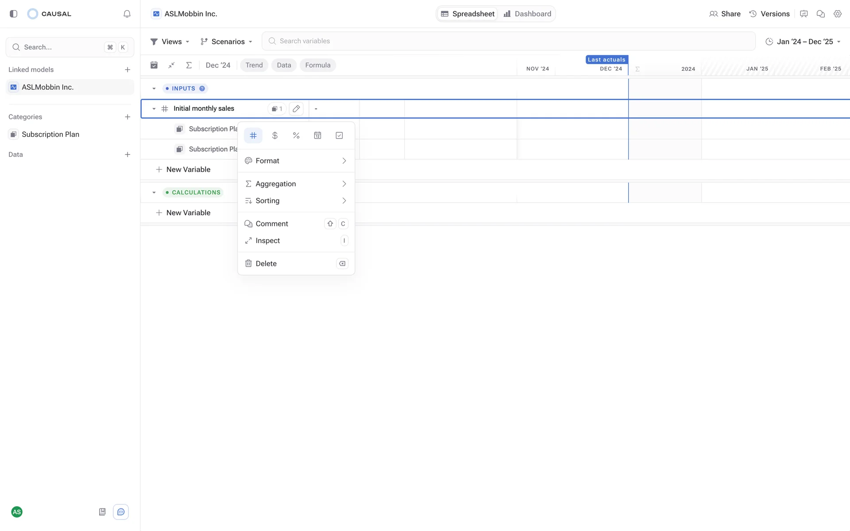Screen dimensions: 850x531
Task: Choose the date type calendar icon
Action: (317, 135)
